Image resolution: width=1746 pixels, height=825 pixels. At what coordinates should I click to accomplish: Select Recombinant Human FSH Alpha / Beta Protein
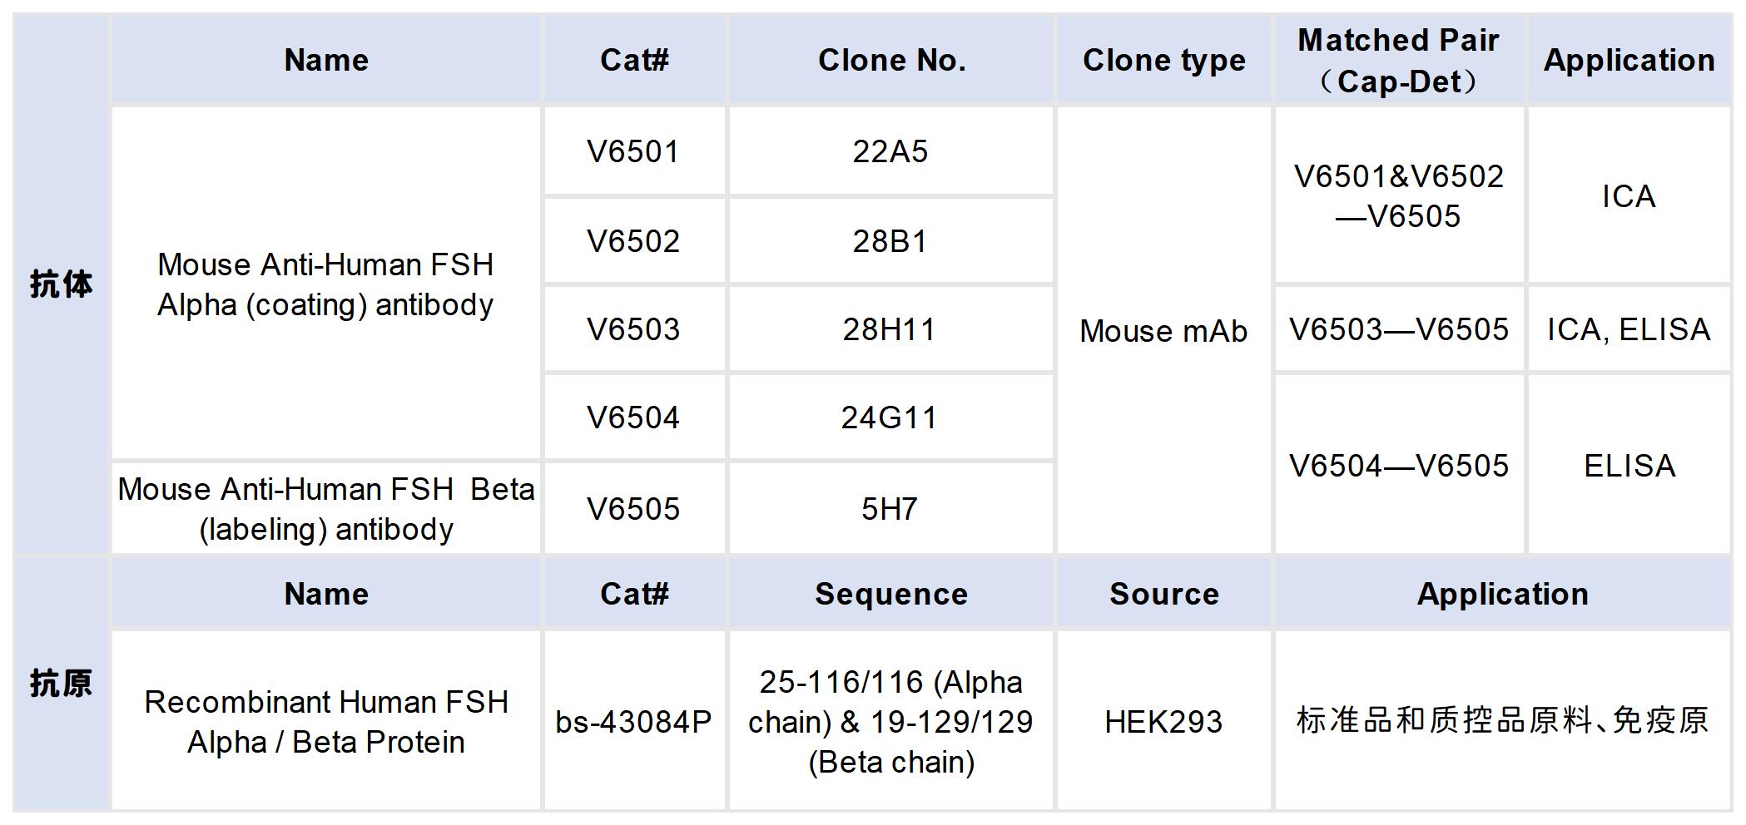[326, 722]
